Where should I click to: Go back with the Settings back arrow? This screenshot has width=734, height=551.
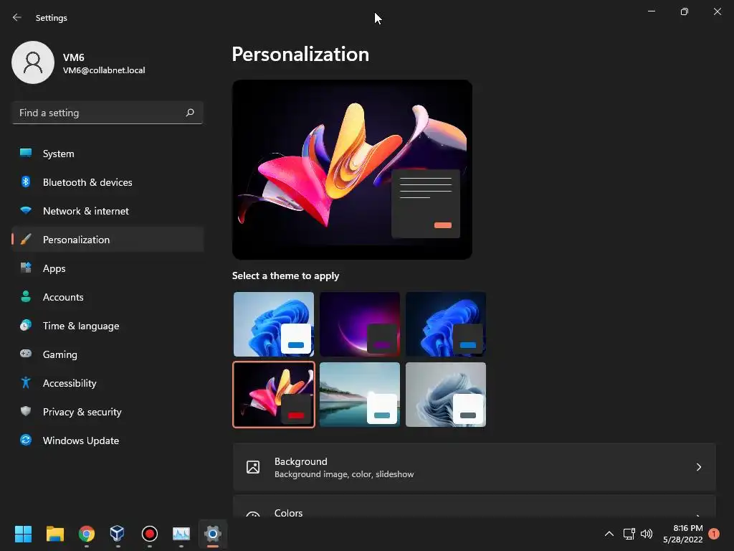tap(17, 17)
